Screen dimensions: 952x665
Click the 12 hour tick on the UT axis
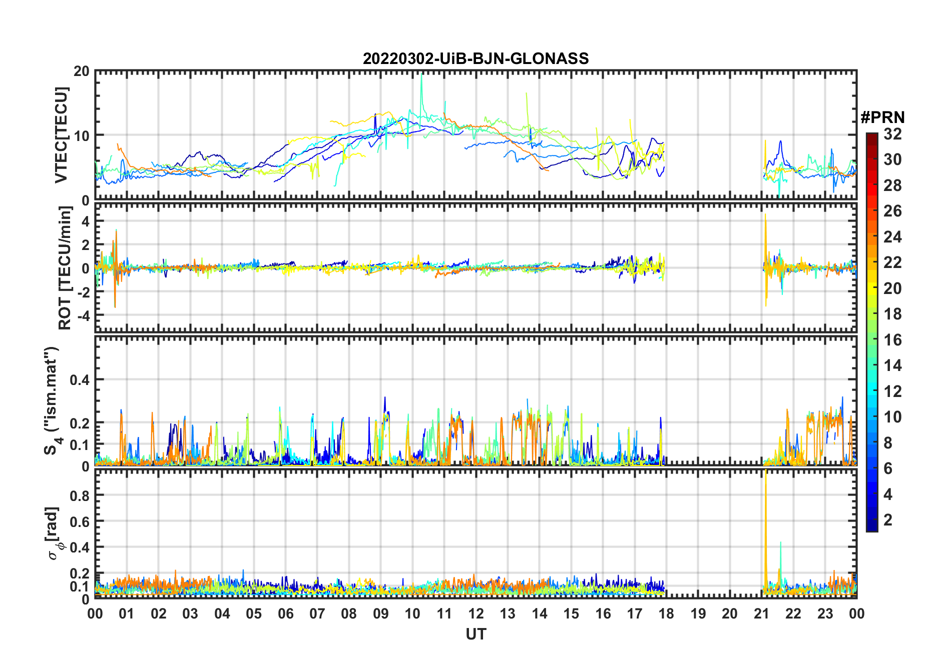475,613
